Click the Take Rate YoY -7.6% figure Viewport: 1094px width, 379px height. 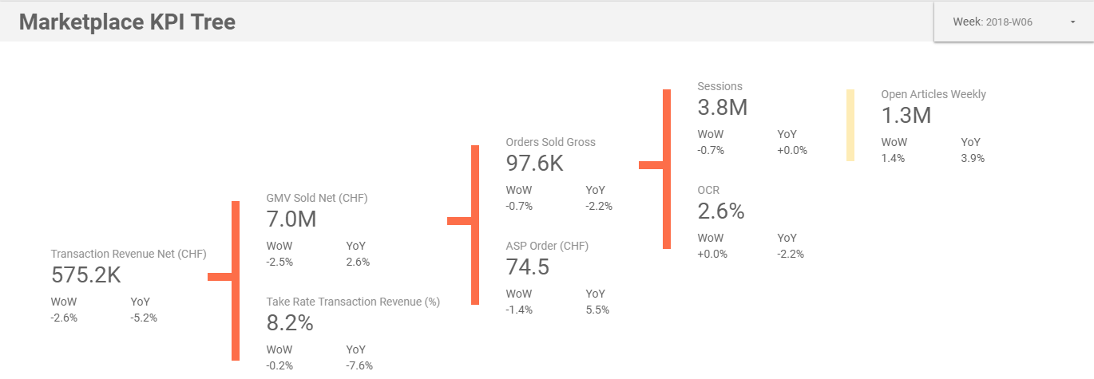pos(359,365)
